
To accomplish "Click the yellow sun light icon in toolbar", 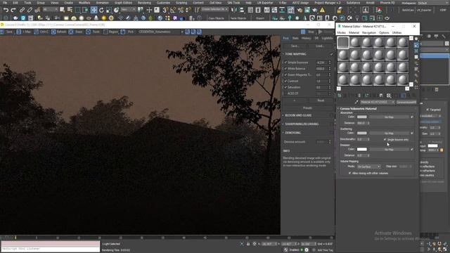I will click(x=103, y=18).
